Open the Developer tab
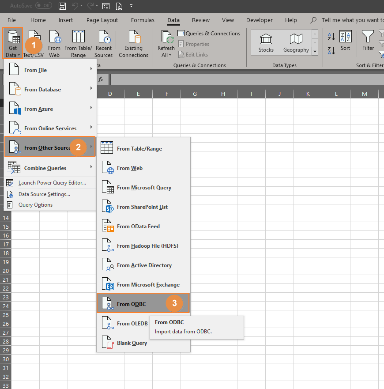The image size is (384, 389). [259, 20]
